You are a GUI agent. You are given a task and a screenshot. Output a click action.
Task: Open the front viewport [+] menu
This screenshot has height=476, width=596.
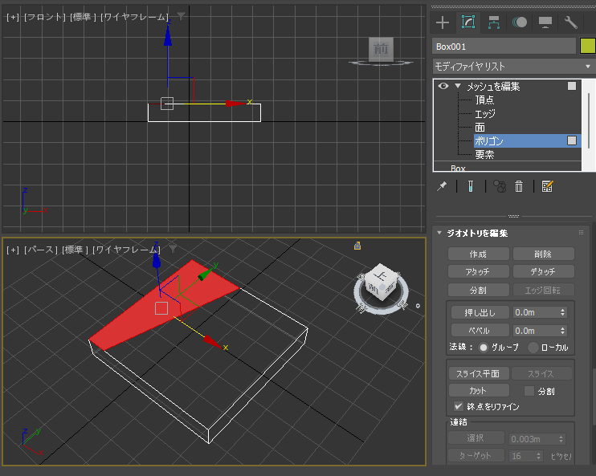13,17
